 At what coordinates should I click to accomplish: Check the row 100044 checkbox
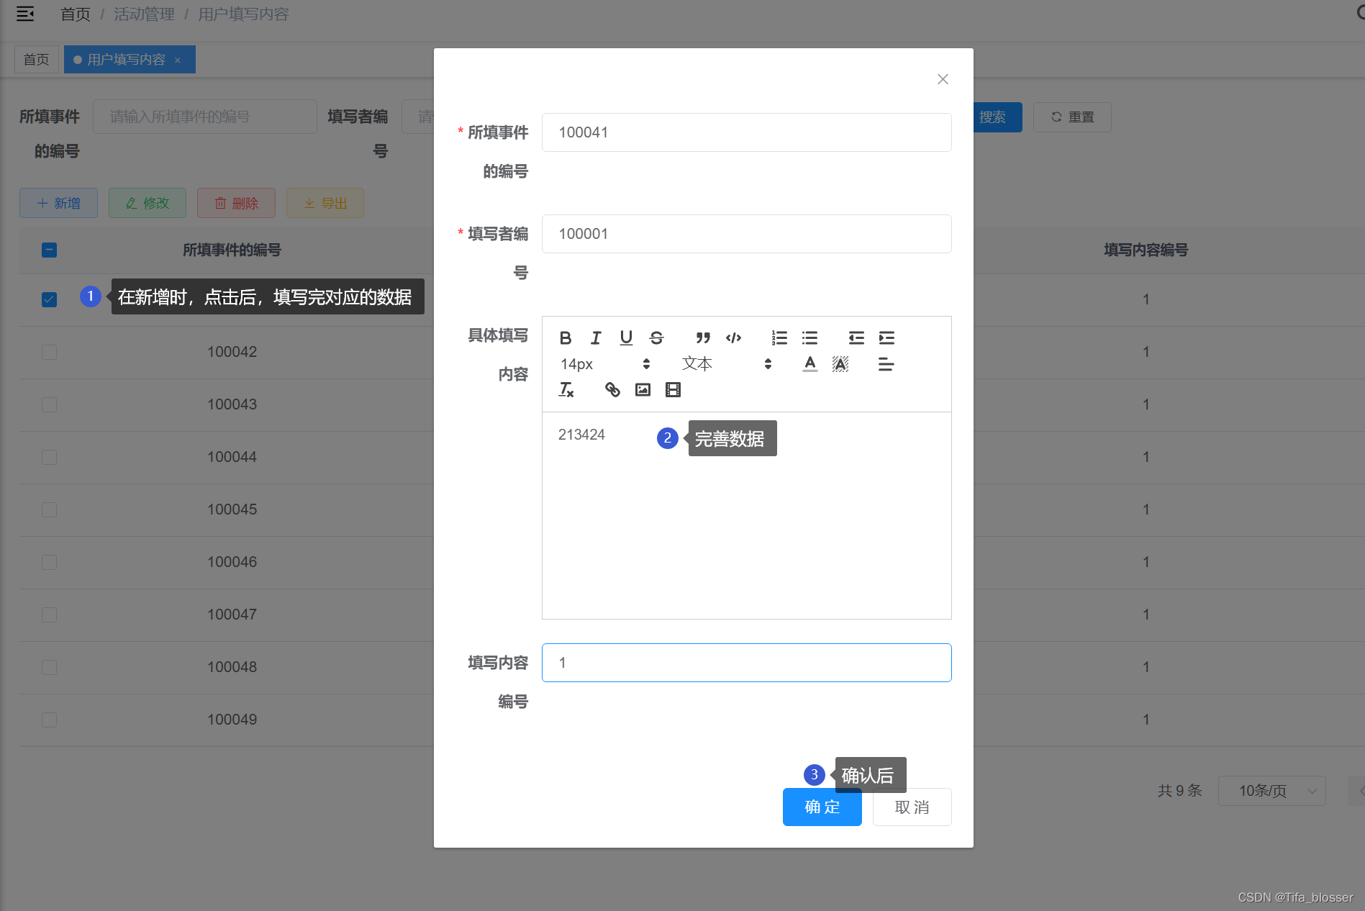click(x=49, y=457)
